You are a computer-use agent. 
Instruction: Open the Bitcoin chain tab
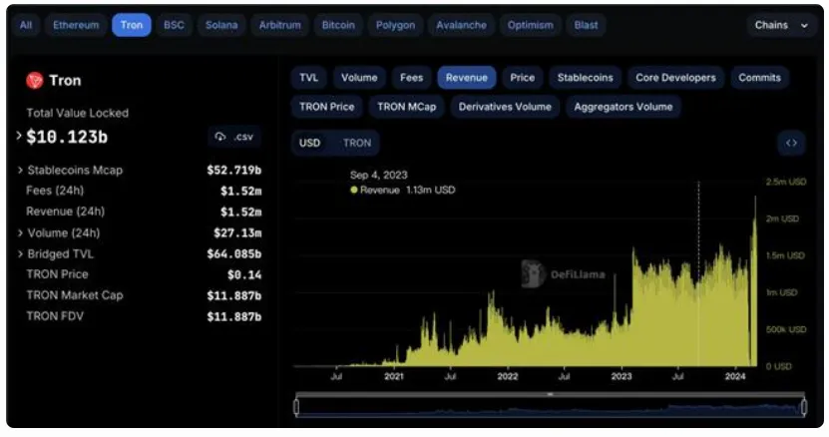point(338,25)
